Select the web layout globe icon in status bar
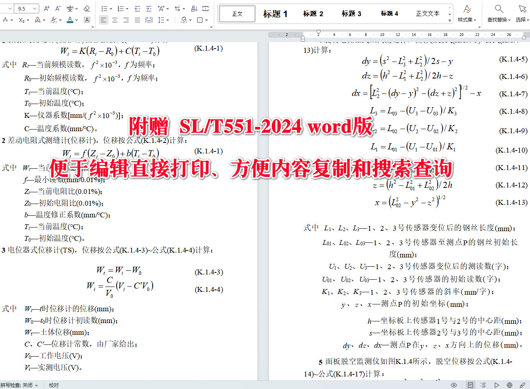 pyautogui.click(x=509, y=385)
